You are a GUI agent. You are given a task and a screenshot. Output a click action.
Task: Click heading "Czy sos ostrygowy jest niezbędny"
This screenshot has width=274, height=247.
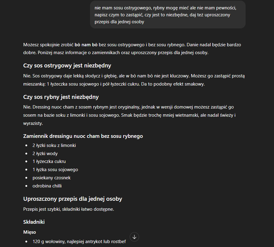click(67, 66)
